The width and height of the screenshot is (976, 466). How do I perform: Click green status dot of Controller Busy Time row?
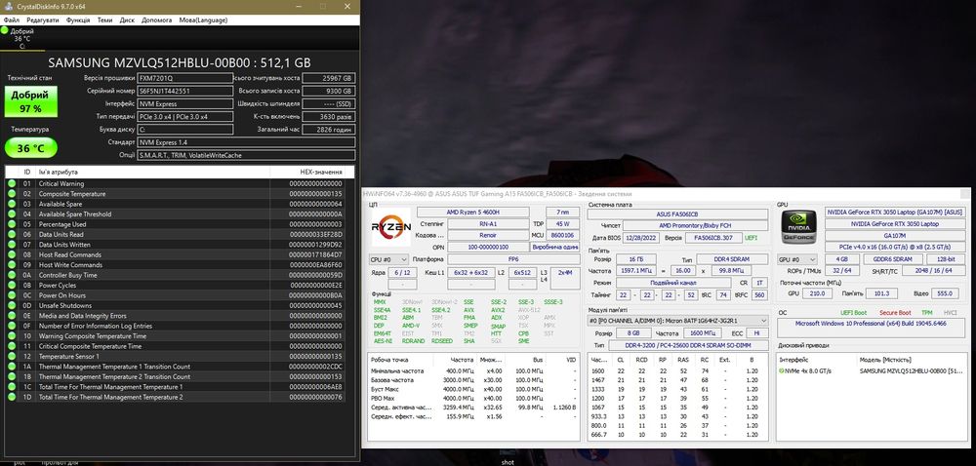point(11,275)
